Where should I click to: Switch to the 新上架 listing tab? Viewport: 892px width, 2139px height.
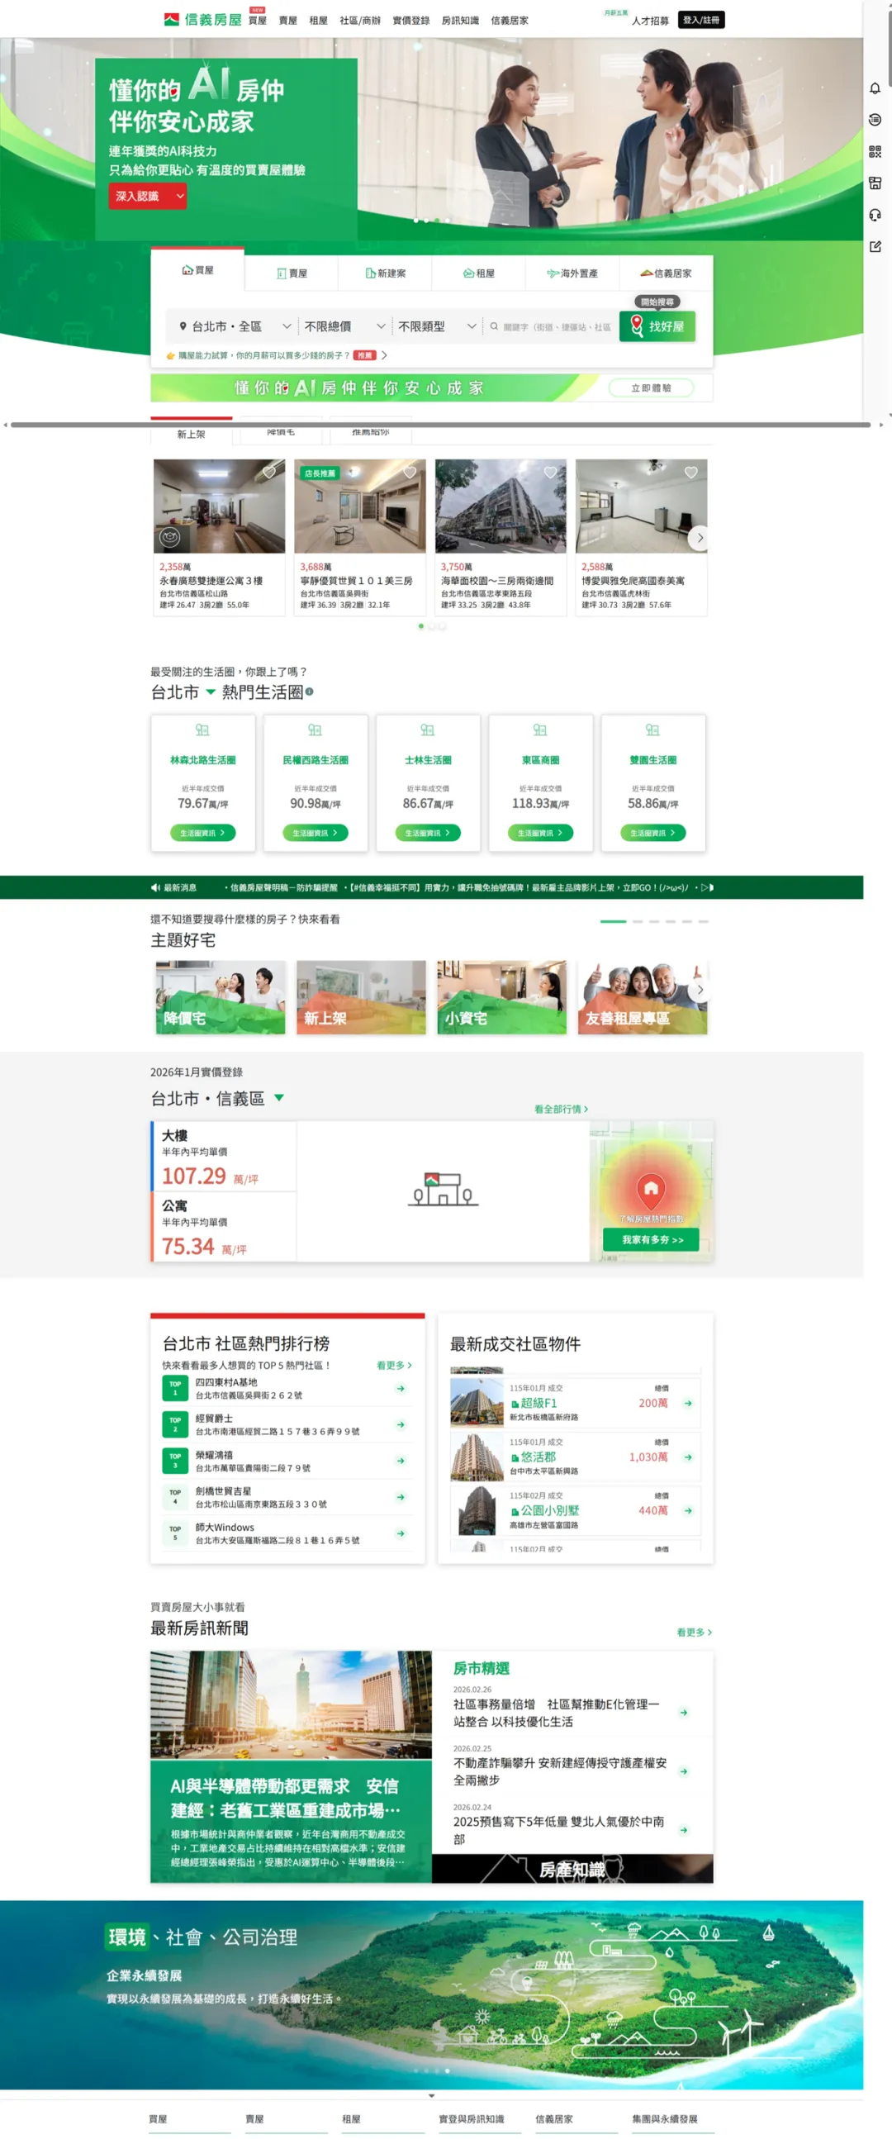pyautogui.click(x=191, y=434)
